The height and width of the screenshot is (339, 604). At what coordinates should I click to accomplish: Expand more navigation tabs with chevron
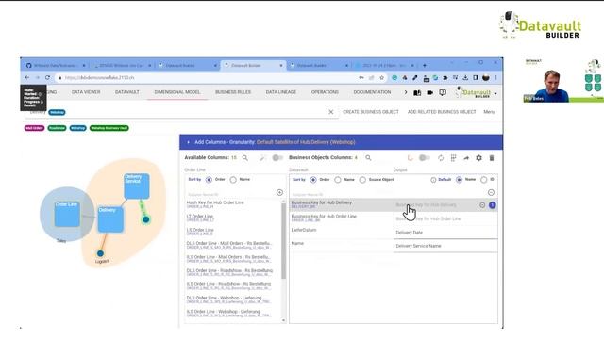point(405,92)
